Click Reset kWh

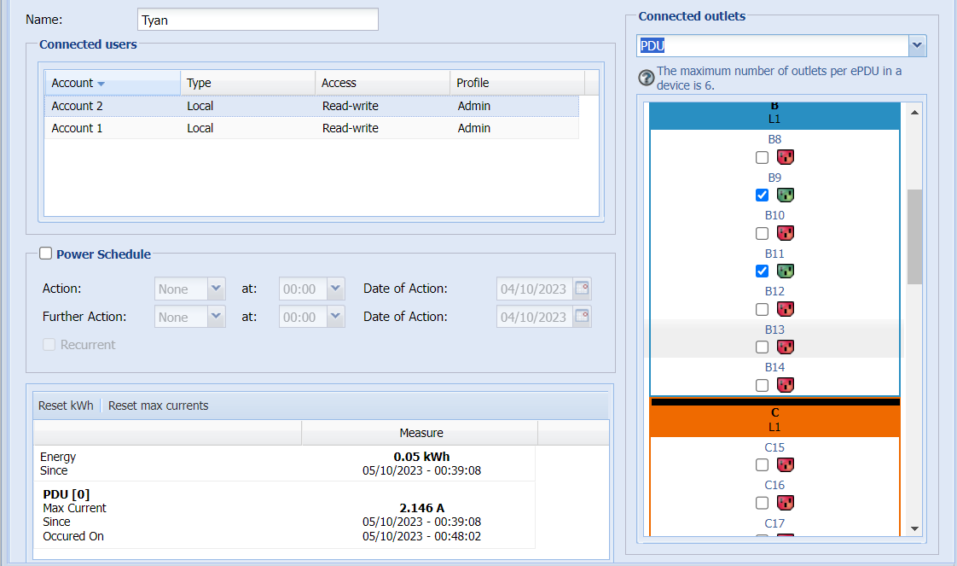tap(66, 406)
